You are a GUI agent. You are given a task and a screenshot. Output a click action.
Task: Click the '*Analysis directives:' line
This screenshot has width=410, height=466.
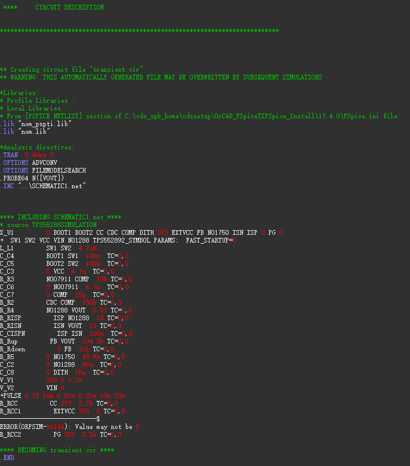click(37, 147)
